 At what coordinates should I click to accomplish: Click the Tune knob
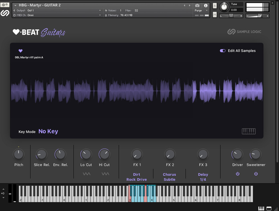[x=224, y=7]
